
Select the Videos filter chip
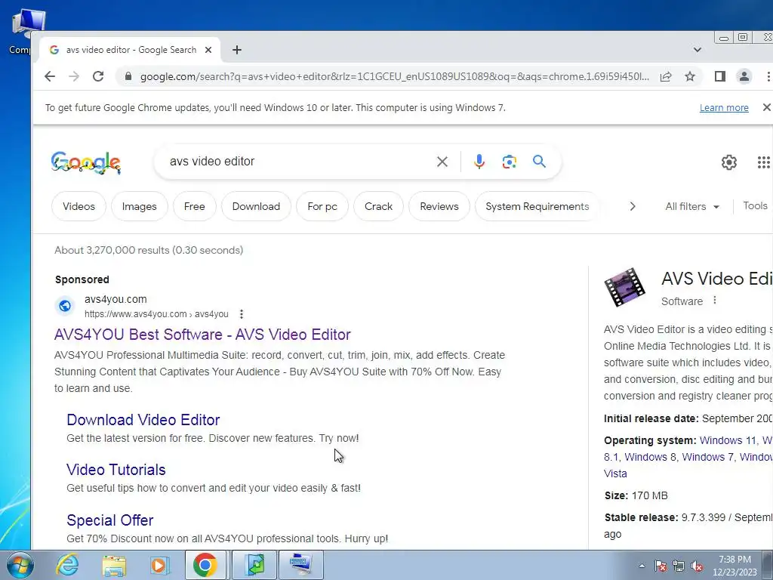tap(79, 207)
